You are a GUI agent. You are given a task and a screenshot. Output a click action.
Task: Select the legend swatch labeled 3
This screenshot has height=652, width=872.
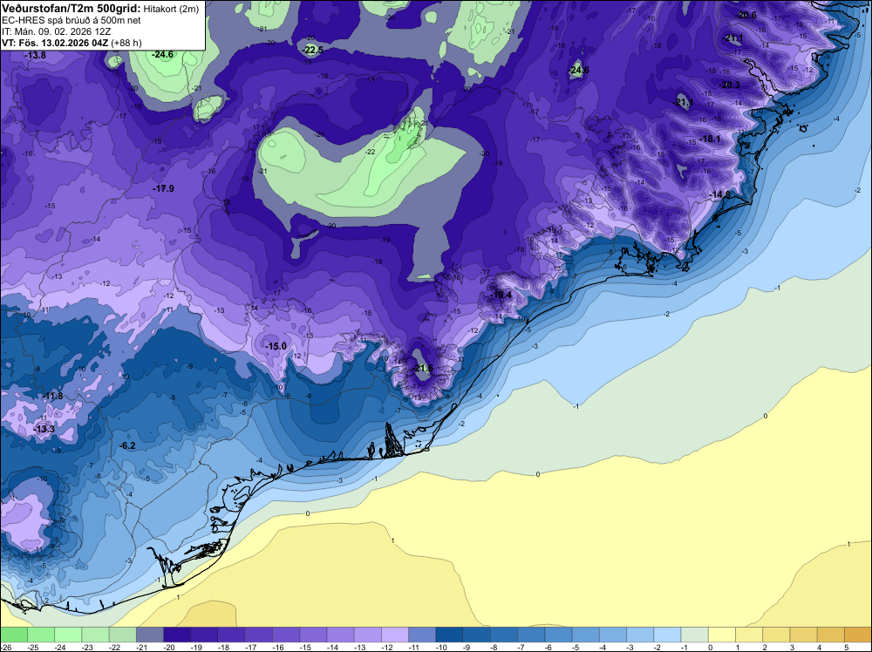804,635
